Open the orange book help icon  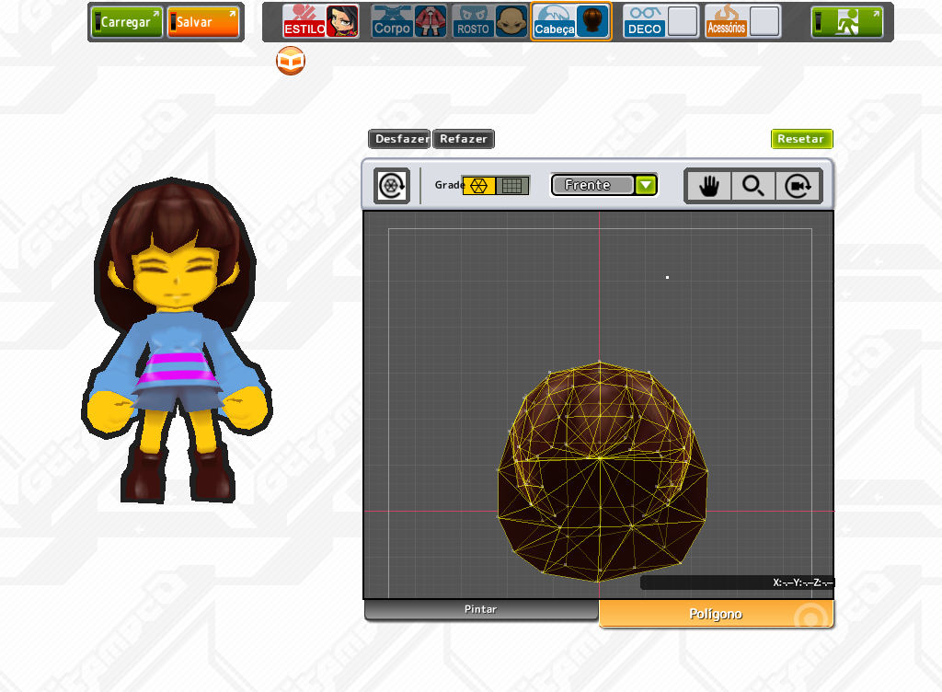(291, 61)
